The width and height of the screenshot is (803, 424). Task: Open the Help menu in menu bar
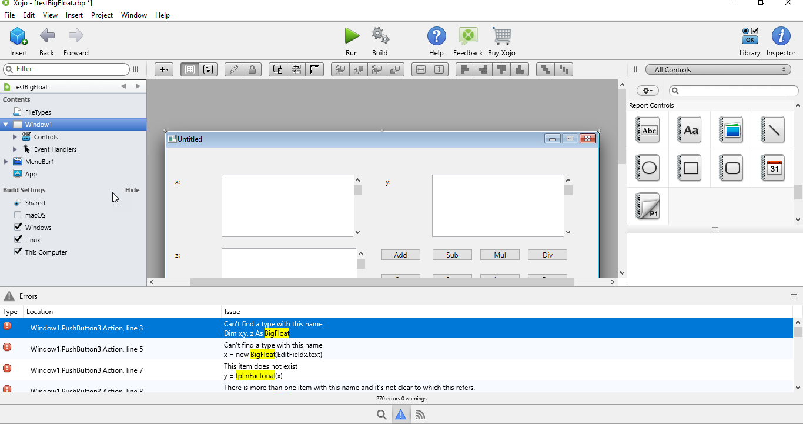coord(162,15)
